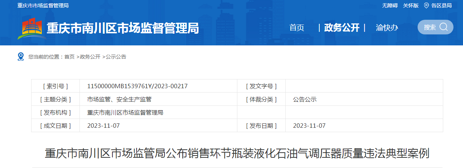The image size is (463, 168).
Task: Click the 公示公告 breadcrumb link
Action: pyautogui.click(x=116, y=57)
